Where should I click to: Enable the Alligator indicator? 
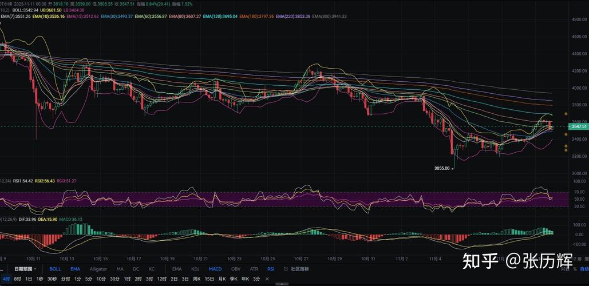[x=98, y=269]
